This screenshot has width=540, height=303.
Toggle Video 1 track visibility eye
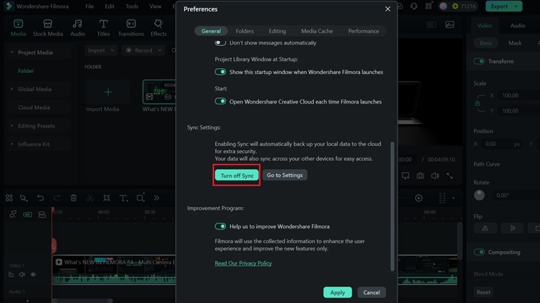(x=33, y=275)
